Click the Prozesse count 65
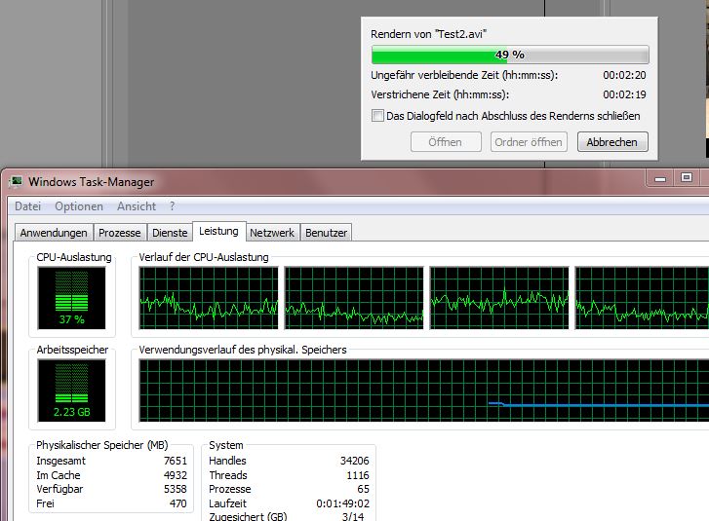 pyautogui.click(x=363, y=489)
